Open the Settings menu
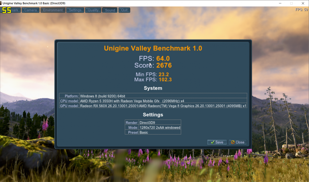The image size is (309, 182). 75,10
